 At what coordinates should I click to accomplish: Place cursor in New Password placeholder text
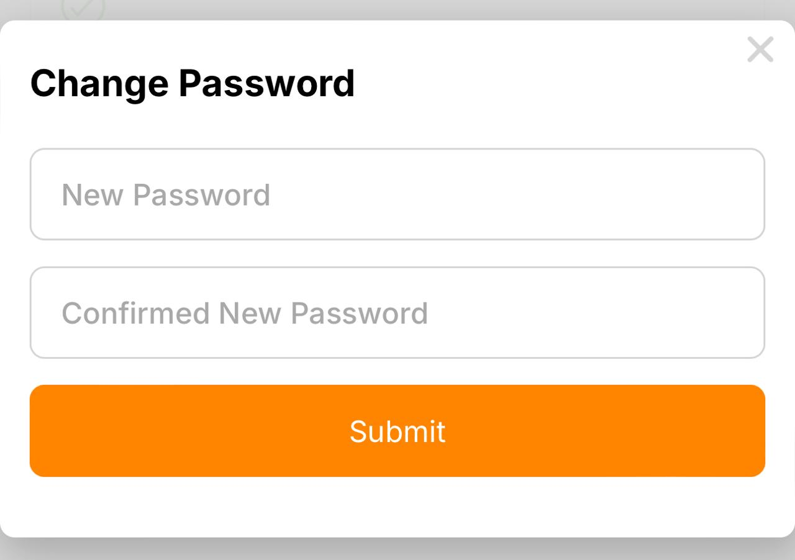click(166, 195)
